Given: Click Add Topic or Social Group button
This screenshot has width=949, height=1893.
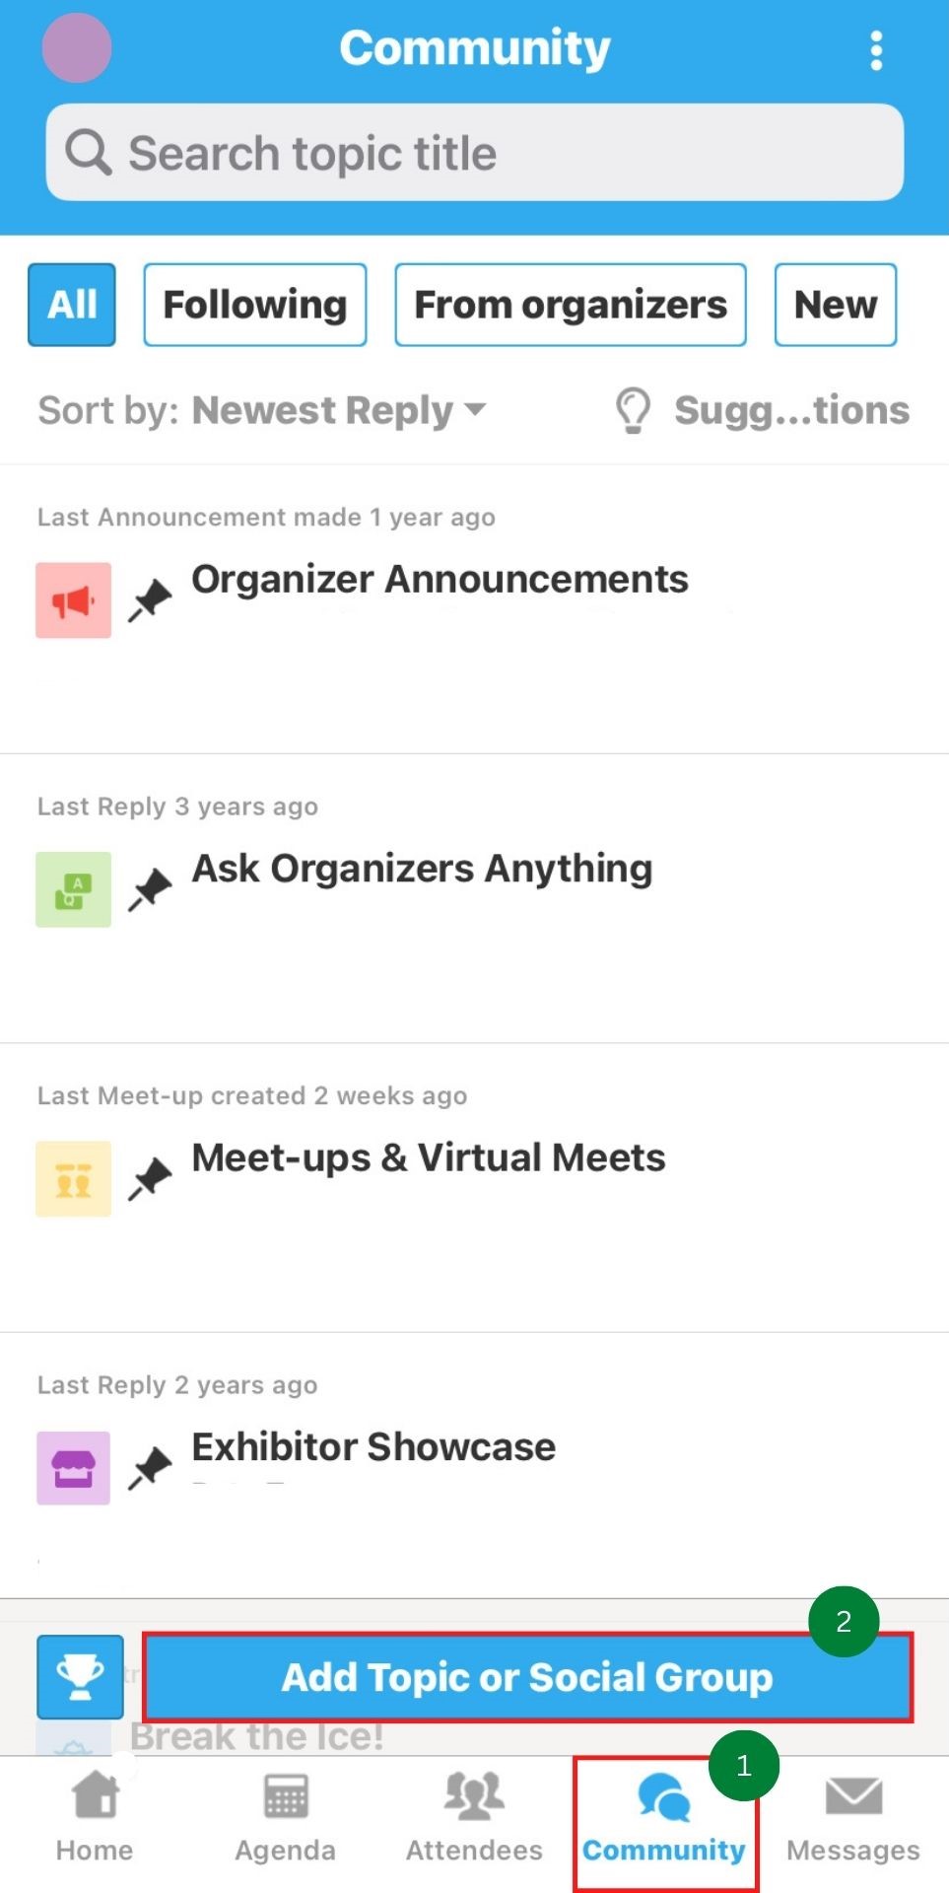Looking at the screenshot, I should click(x=527, y=1677).
